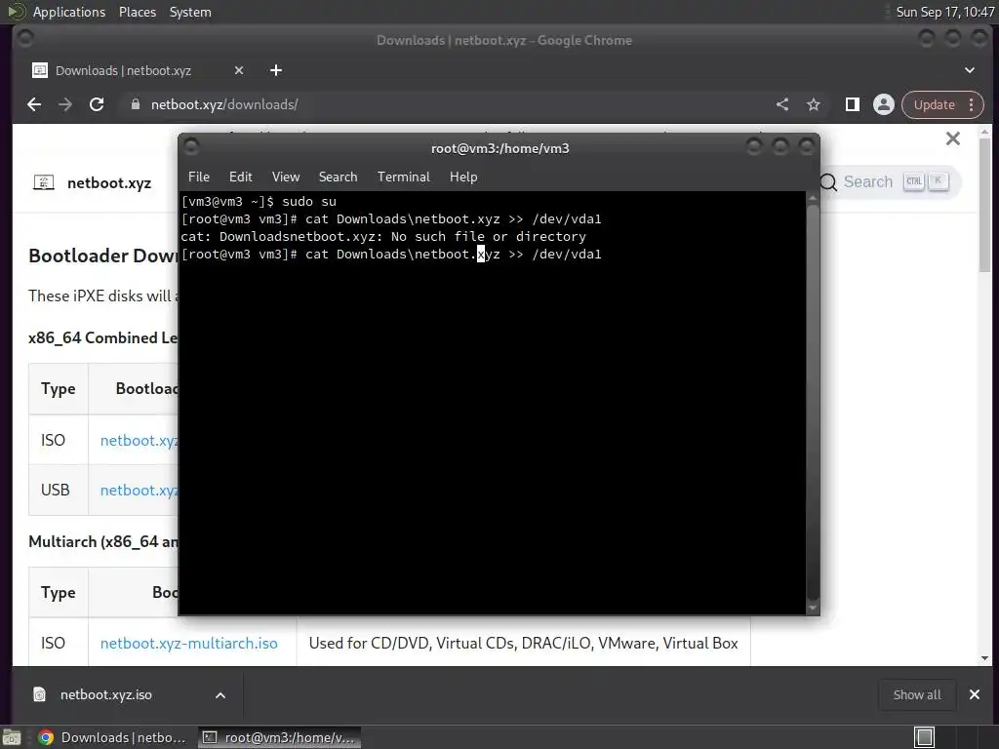
Task: Open terminal File menu
Action: 199,177
